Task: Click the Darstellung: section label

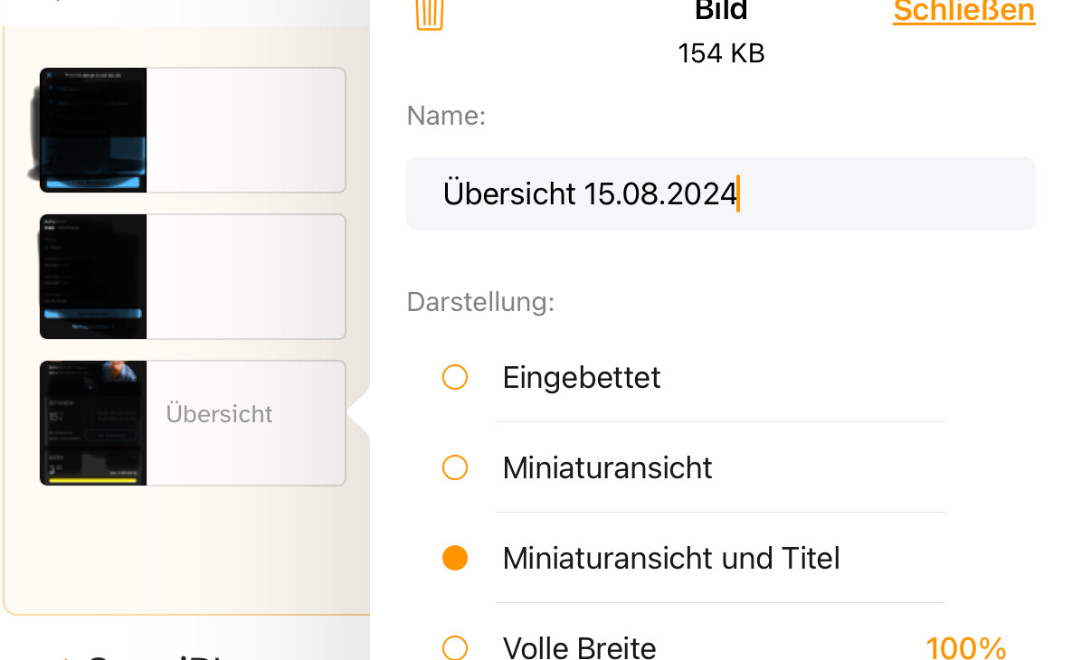Action: pos(480,301)
